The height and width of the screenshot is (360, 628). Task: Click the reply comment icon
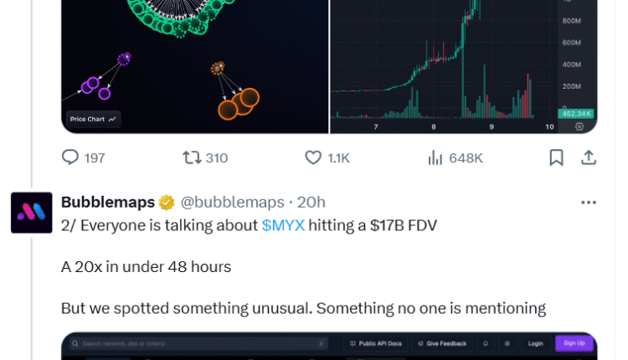click(70, 157)
